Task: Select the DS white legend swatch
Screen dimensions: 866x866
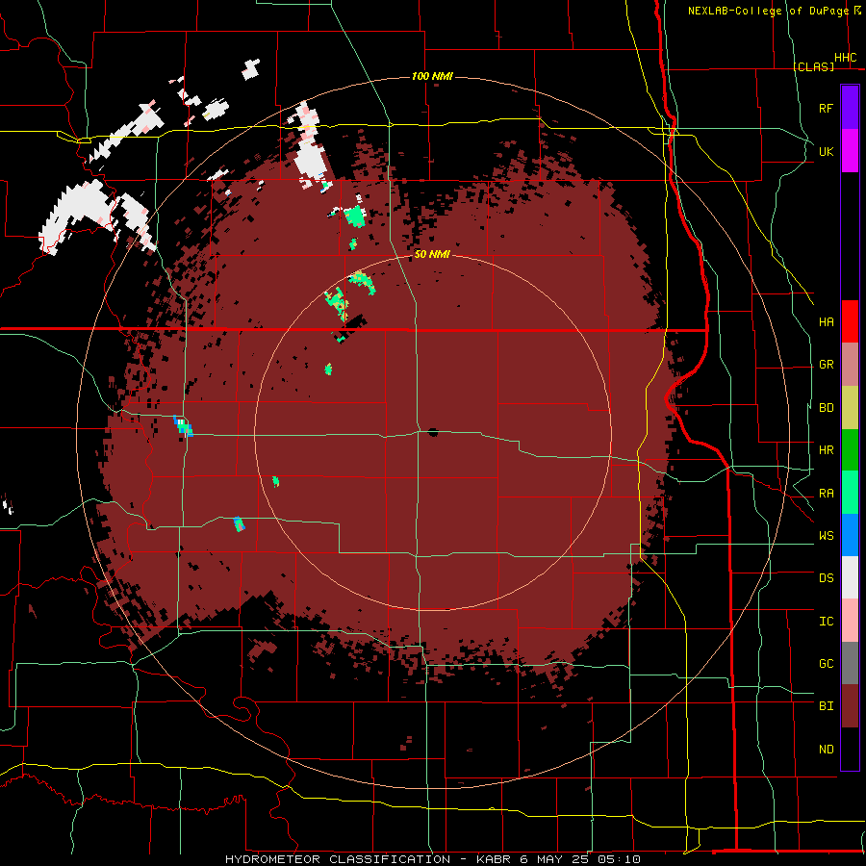Action: (x=850, y=577)
